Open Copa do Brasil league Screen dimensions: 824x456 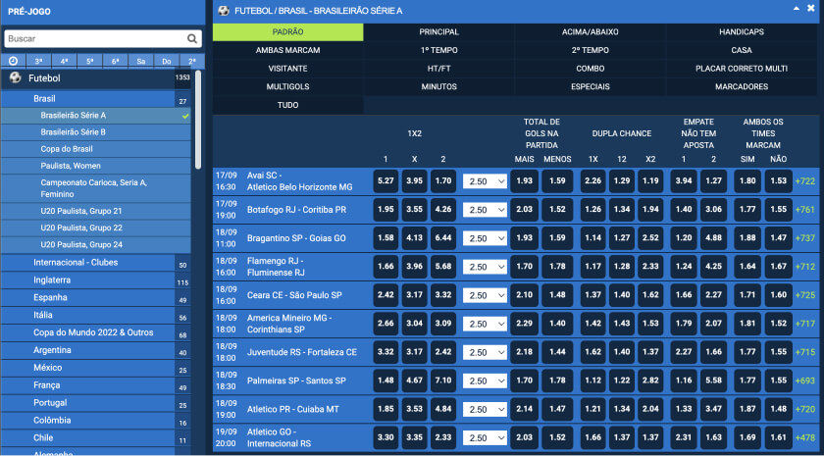(x=96, y=149)
